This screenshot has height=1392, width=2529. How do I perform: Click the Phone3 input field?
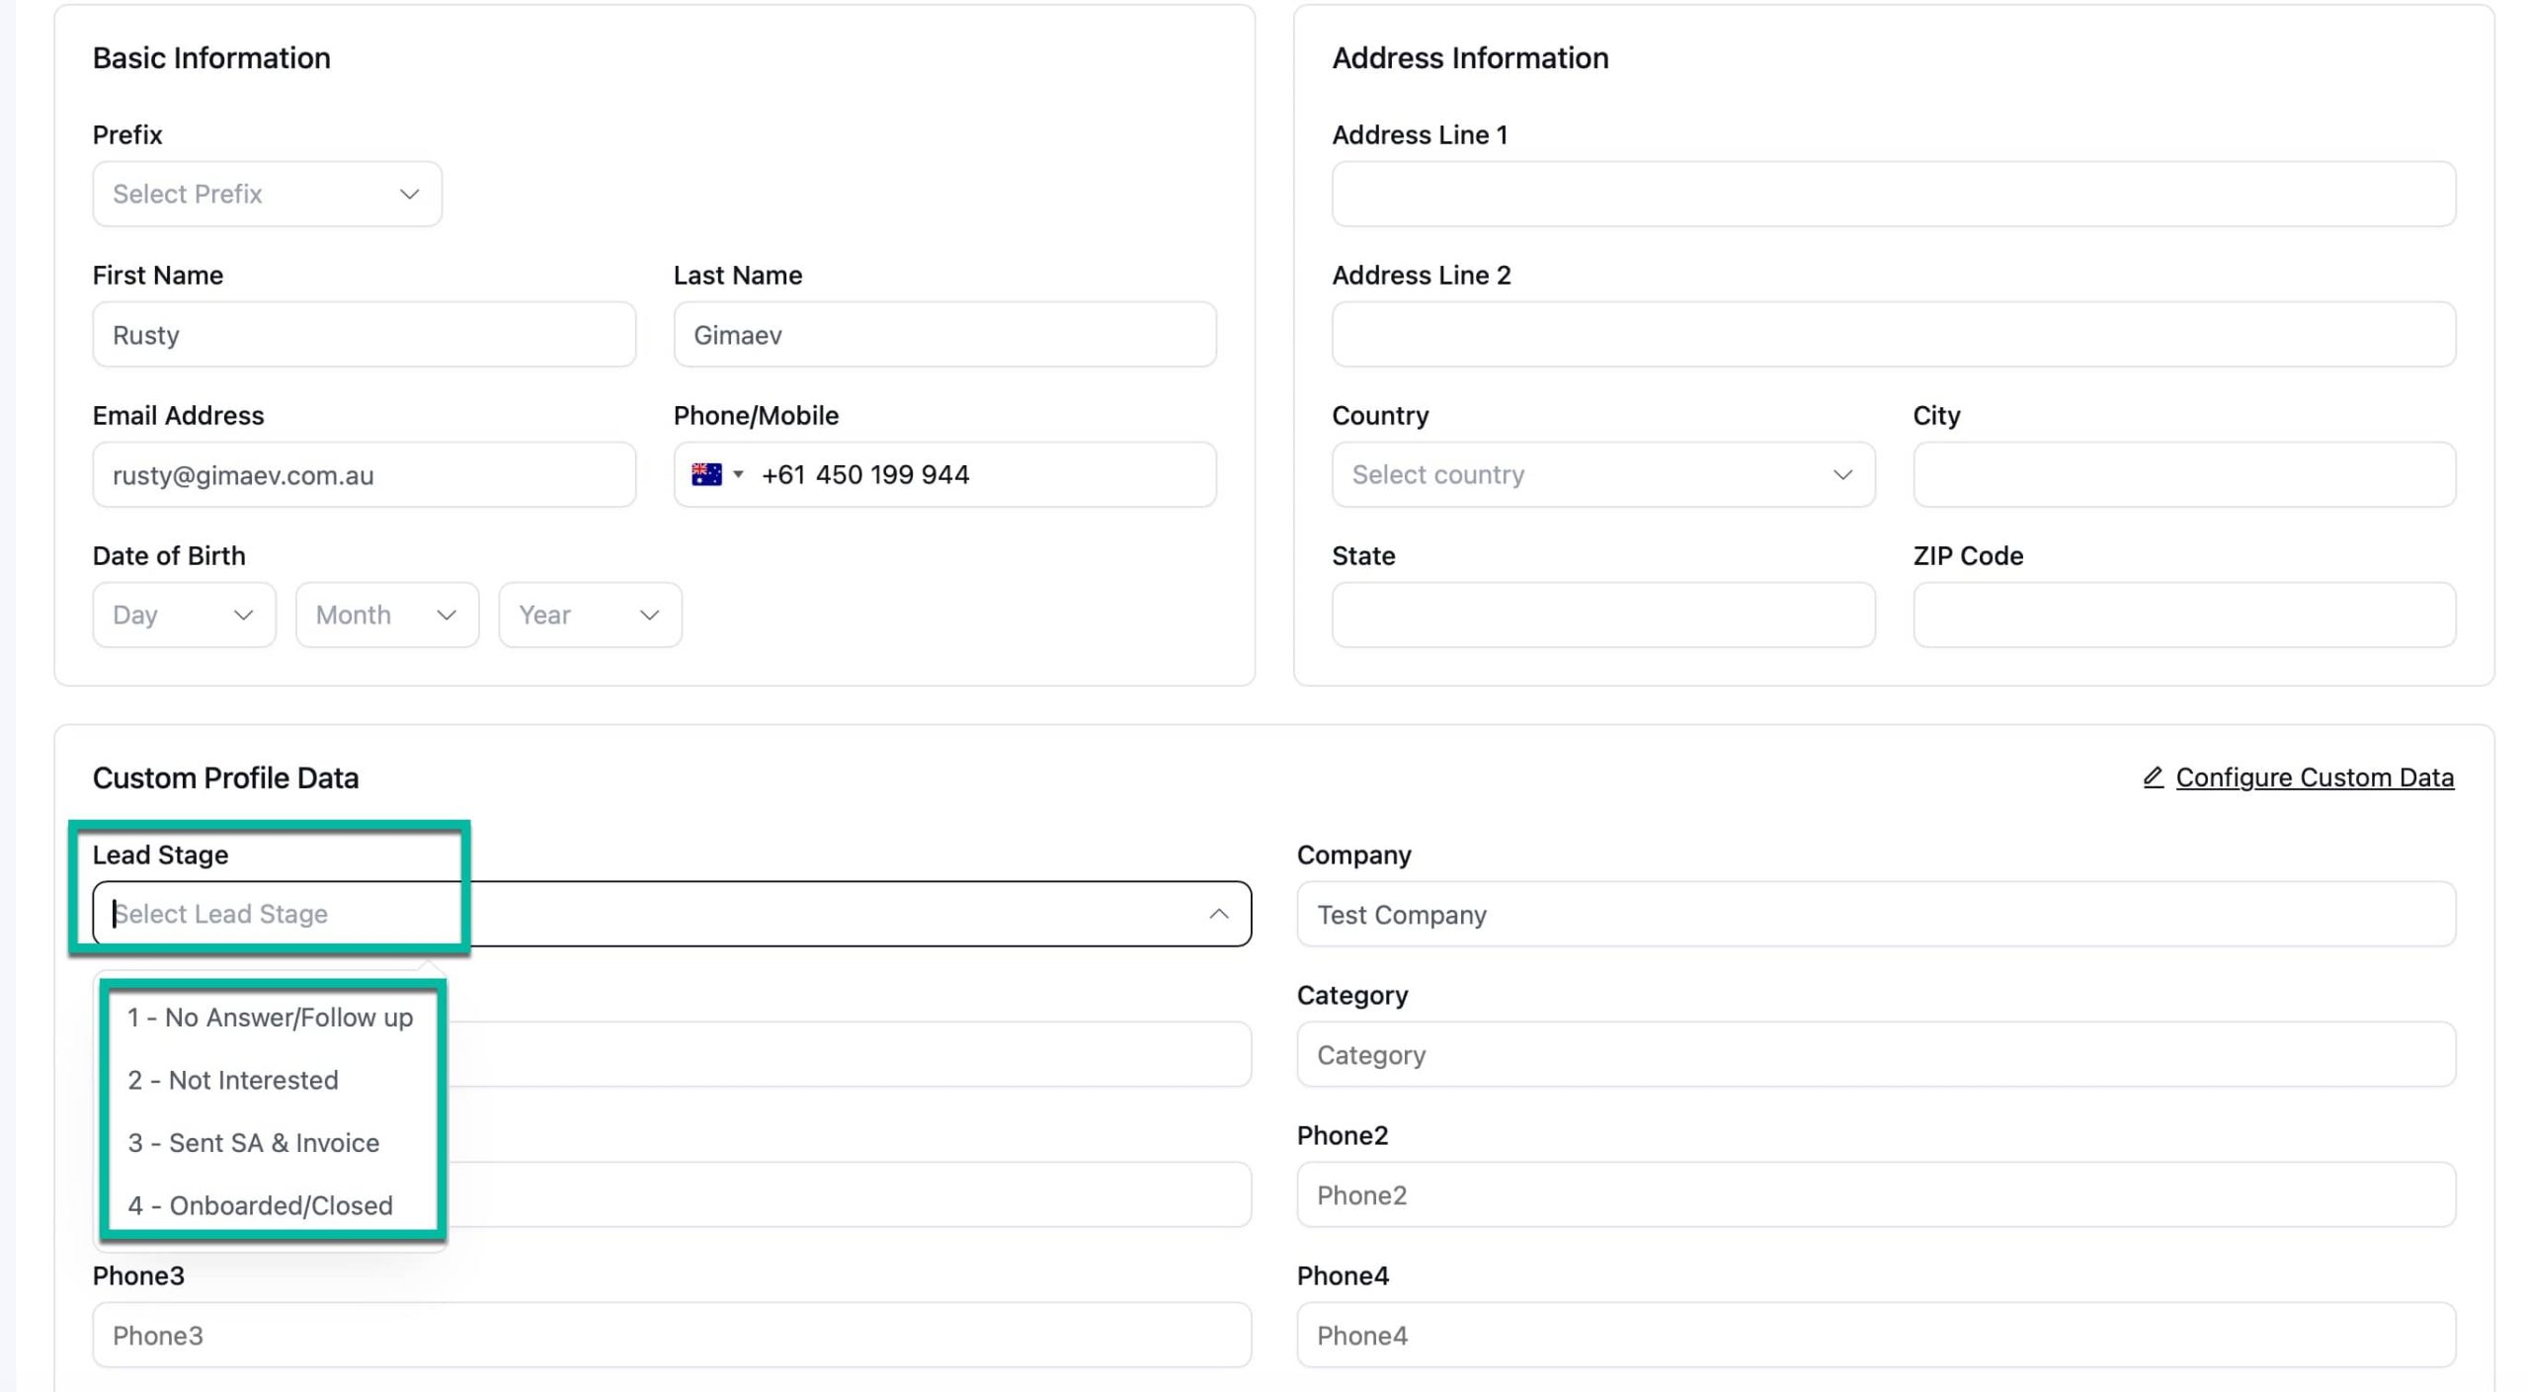click(672, 1335)
